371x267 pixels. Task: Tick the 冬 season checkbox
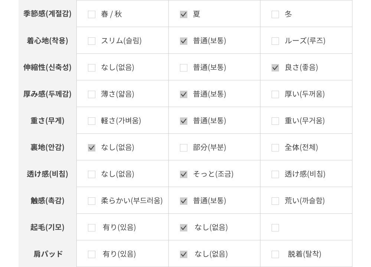tap(275, 14)
